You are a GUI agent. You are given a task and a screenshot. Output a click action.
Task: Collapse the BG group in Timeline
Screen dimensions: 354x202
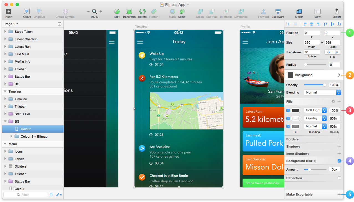5,122
